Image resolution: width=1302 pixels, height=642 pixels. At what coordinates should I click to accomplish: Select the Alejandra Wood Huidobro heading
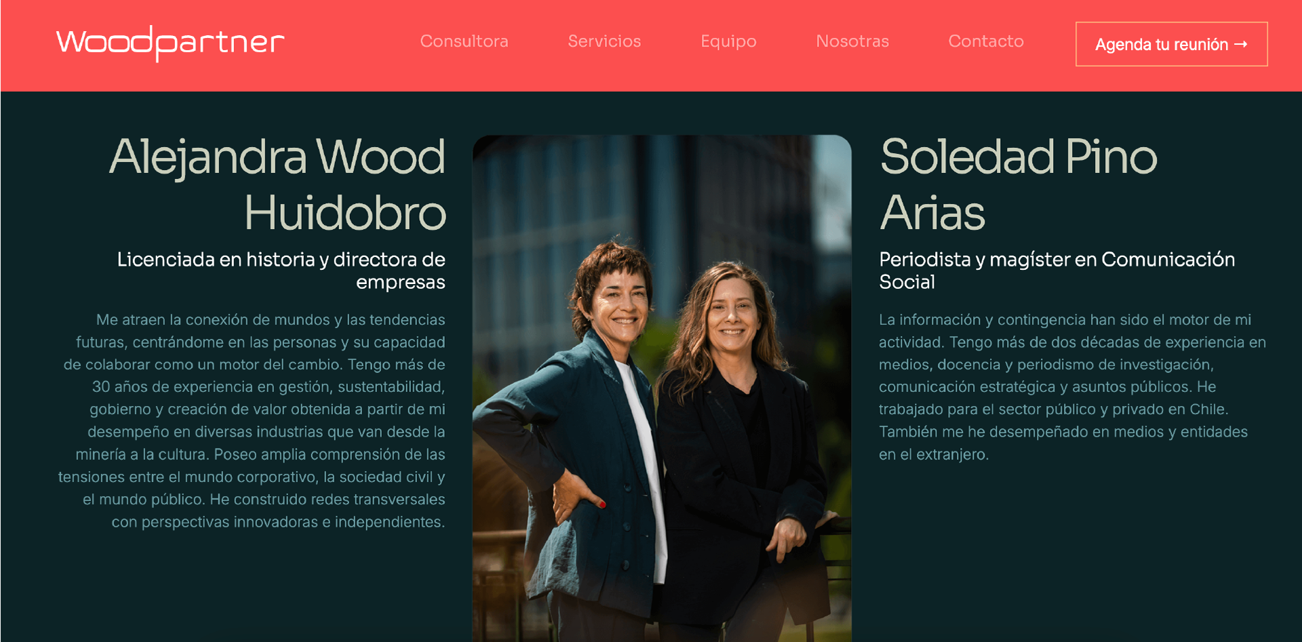[277, 184]
